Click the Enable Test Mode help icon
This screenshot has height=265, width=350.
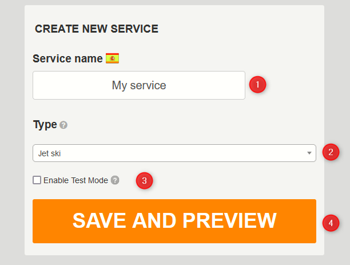coord(115,180)
